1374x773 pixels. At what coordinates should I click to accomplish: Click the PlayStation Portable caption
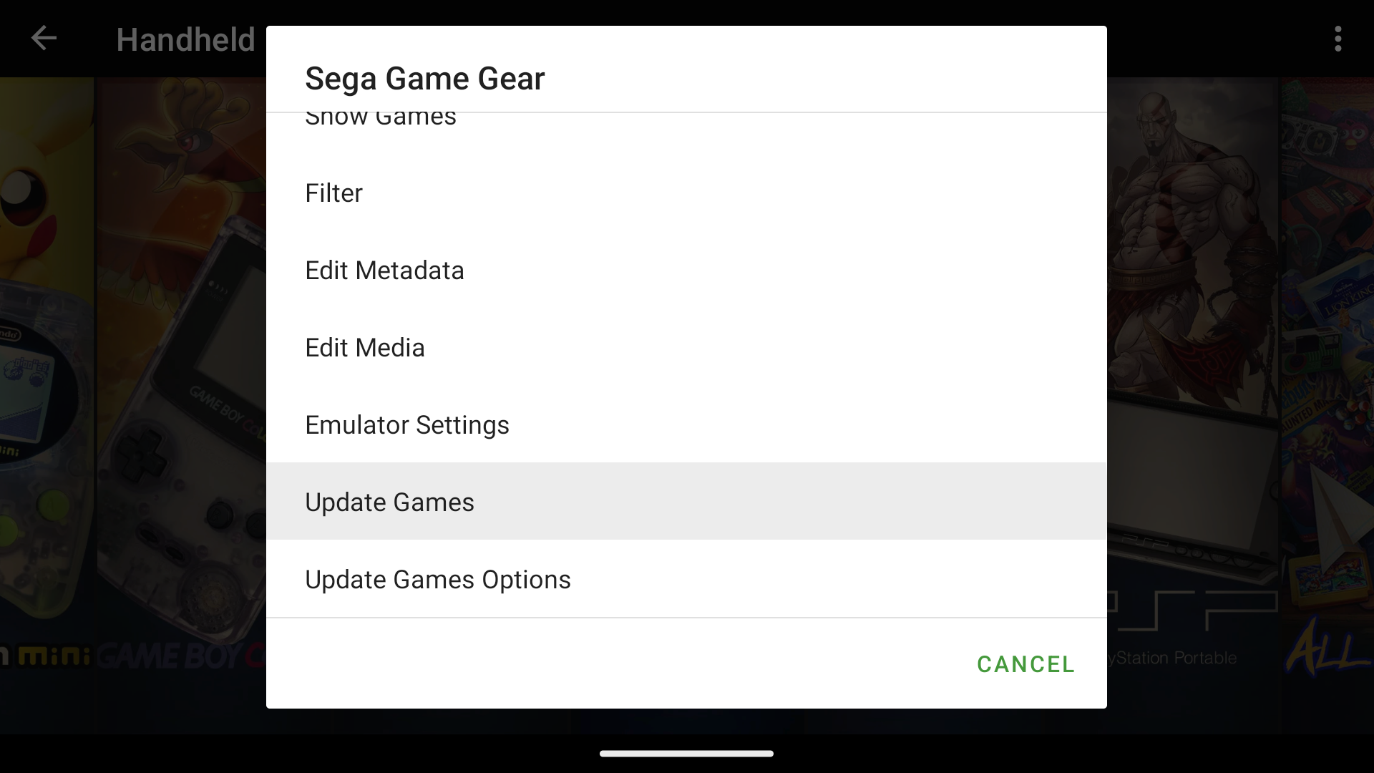(1174, 658)
